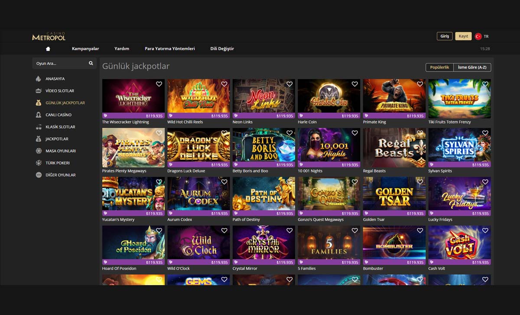This screenshot has width=520, height=315.
Task: Sort games by Popülerlik
Action: (x=440, y=67)
